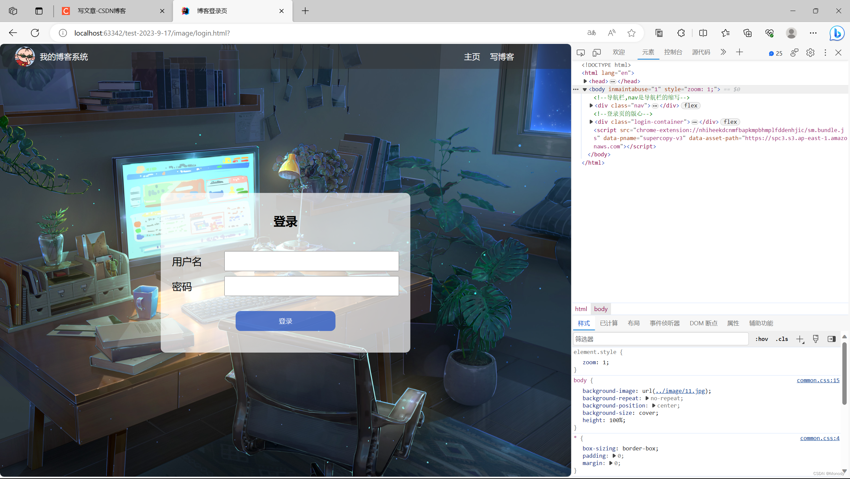The width and height of the screenshot is (850, 479).
Task: Expand the login-container div node
Action: (x=591, y=122)
